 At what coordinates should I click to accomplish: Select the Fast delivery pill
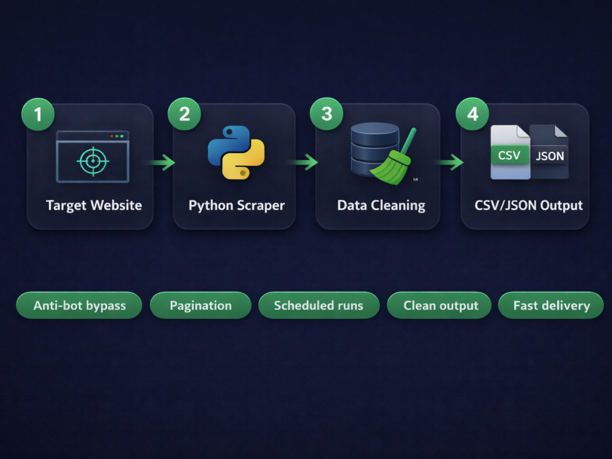click(551, 305)
